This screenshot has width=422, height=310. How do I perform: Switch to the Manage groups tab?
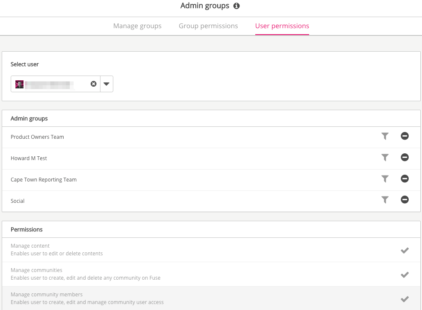point(137,26)
